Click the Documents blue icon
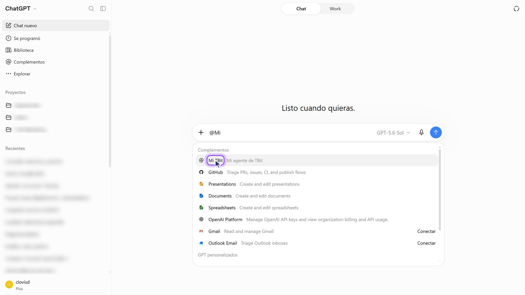The image size is (525, 295). (201, 196)
